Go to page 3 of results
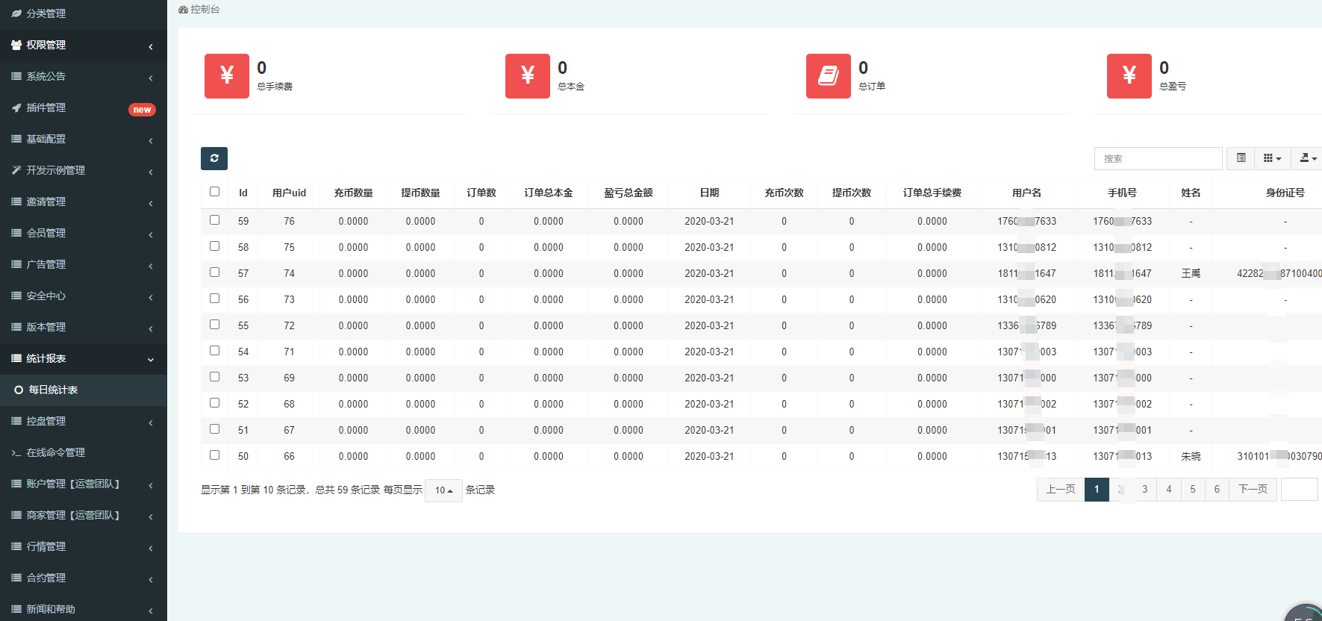Screen dimensions: 1322x621 (x=1144, y=490)
